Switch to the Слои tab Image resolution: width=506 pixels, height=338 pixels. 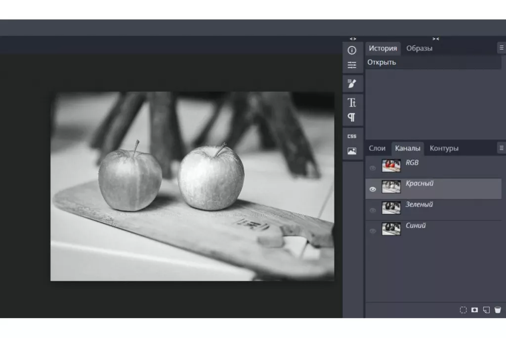click(377, 148)
